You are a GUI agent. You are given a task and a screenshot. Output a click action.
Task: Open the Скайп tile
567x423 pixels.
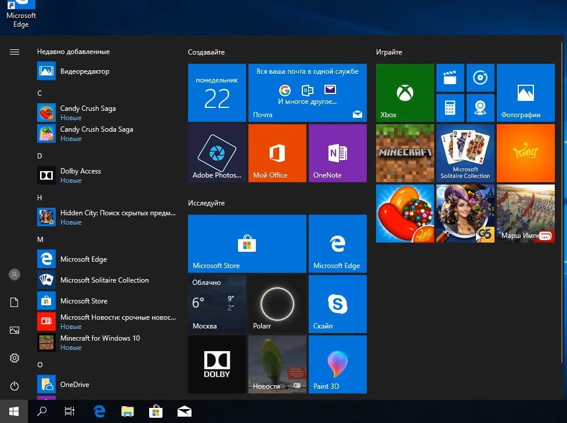pos(337,303)
